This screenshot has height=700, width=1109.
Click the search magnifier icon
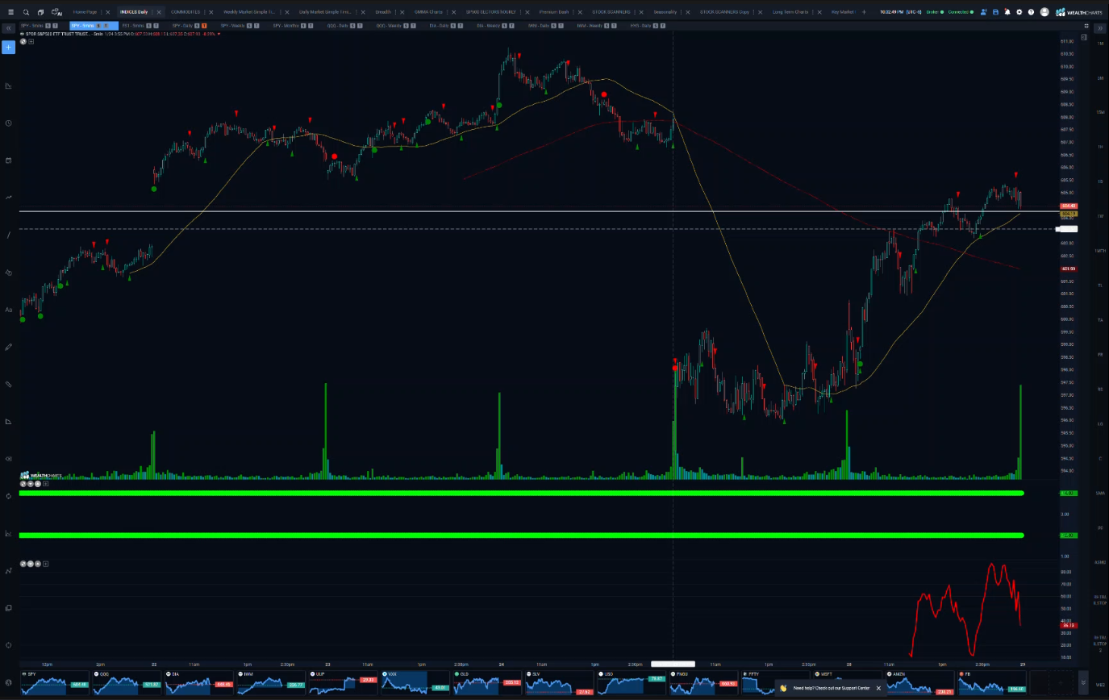pos(26,12)
